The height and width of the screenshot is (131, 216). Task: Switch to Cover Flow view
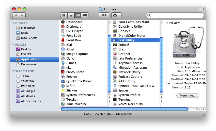point(85,15)
